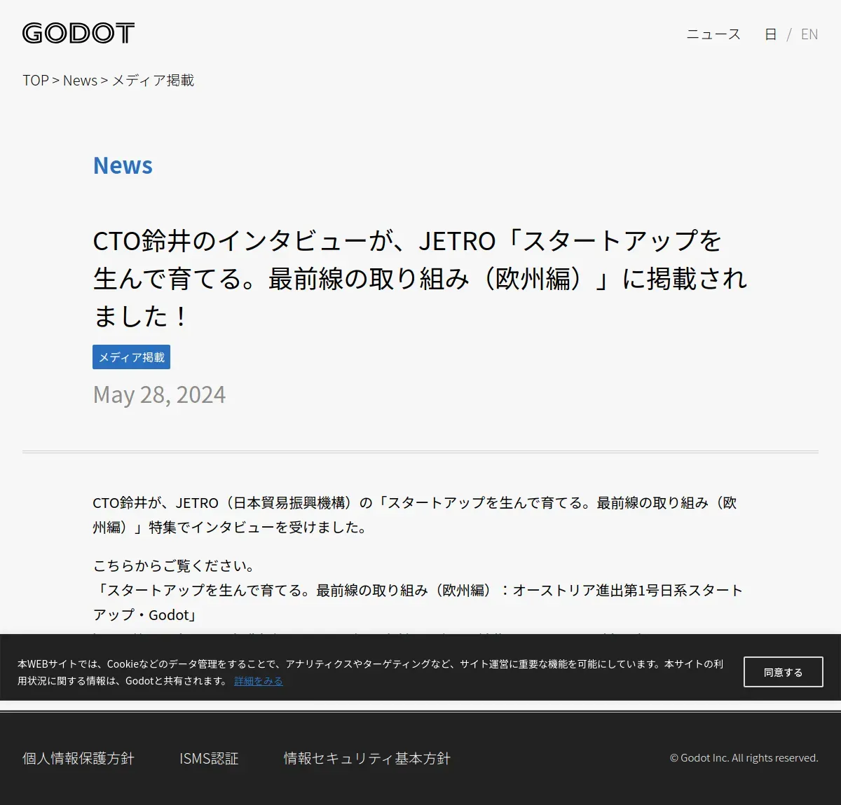Accept cookies with 同意する button

tap(784, 672)
